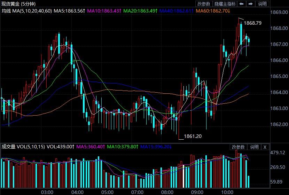Click the 1864.00 price axis label

[279, 92]
